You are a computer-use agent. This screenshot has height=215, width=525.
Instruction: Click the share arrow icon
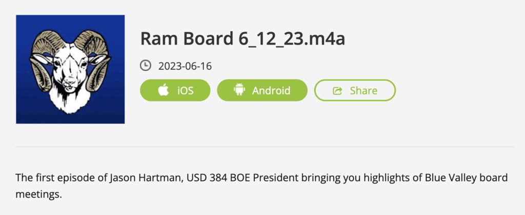pos(337,91)
